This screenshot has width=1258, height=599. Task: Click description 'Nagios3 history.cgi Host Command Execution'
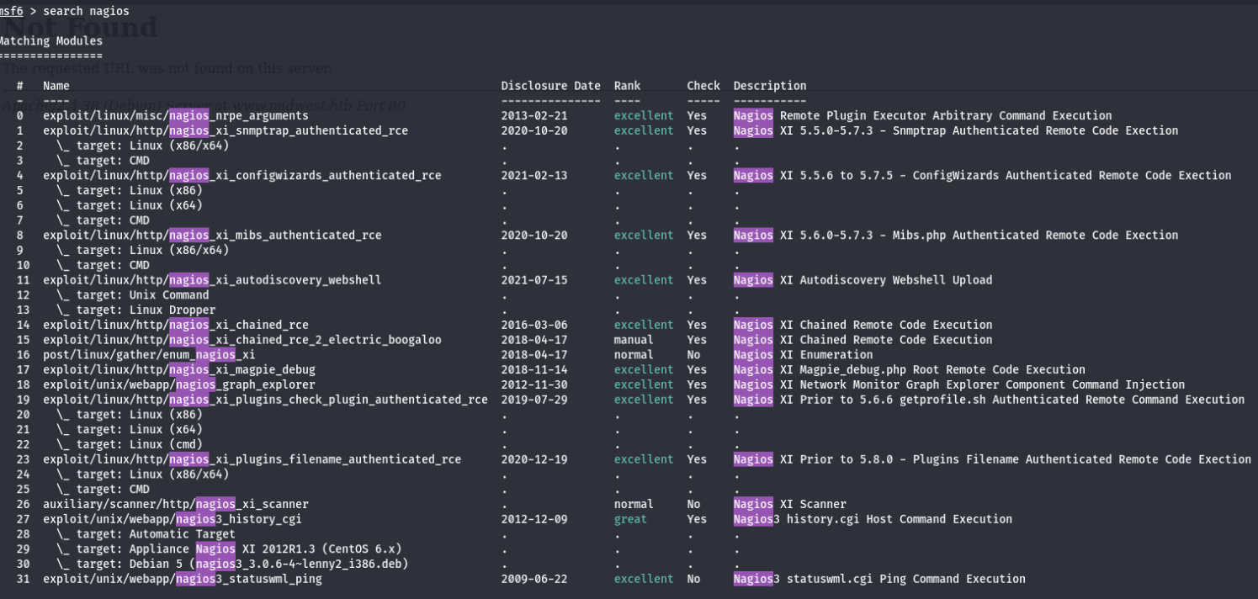click(x=873, y=519)
